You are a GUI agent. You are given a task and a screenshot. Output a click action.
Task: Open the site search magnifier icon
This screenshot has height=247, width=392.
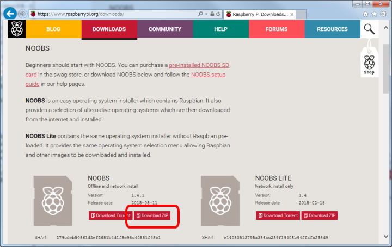(369, 29)
